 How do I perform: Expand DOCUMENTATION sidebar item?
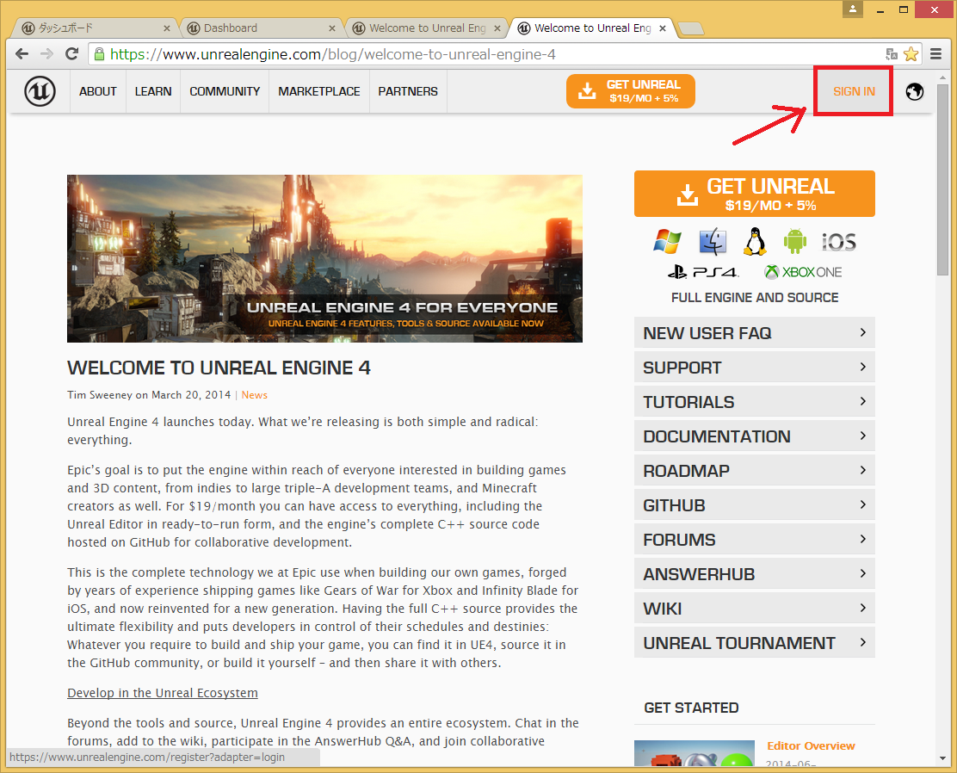(755, 436)
